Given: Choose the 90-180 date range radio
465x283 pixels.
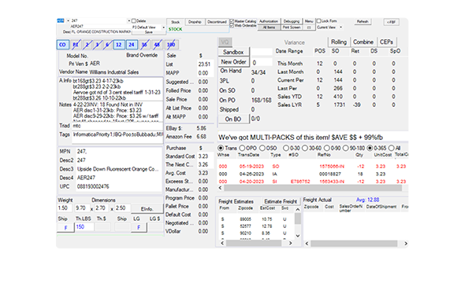Looking at the screenshot, I should [x=345, y=148].
